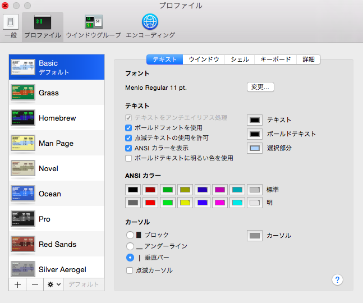Switch to the キーボード tab

[275, 59]
